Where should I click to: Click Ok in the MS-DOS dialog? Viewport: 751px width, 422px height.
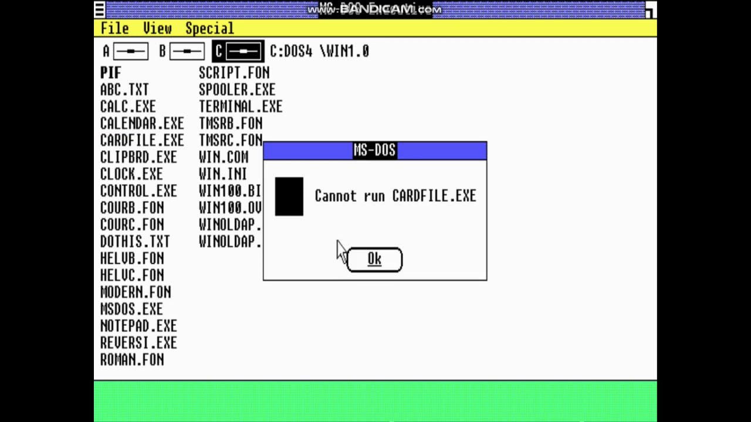tap(374, 260)
